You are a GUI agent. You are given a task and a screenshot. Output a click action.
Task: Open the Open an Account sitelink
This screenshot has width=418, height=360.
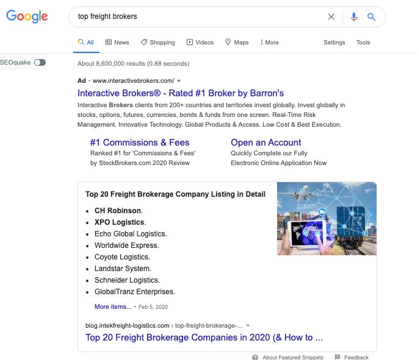pyautogui.click(x=266, y=143)
